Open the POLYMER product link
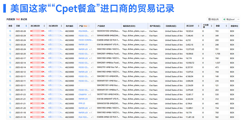The width and height of the screenshot is (246, 123). (x=84, y=31)
